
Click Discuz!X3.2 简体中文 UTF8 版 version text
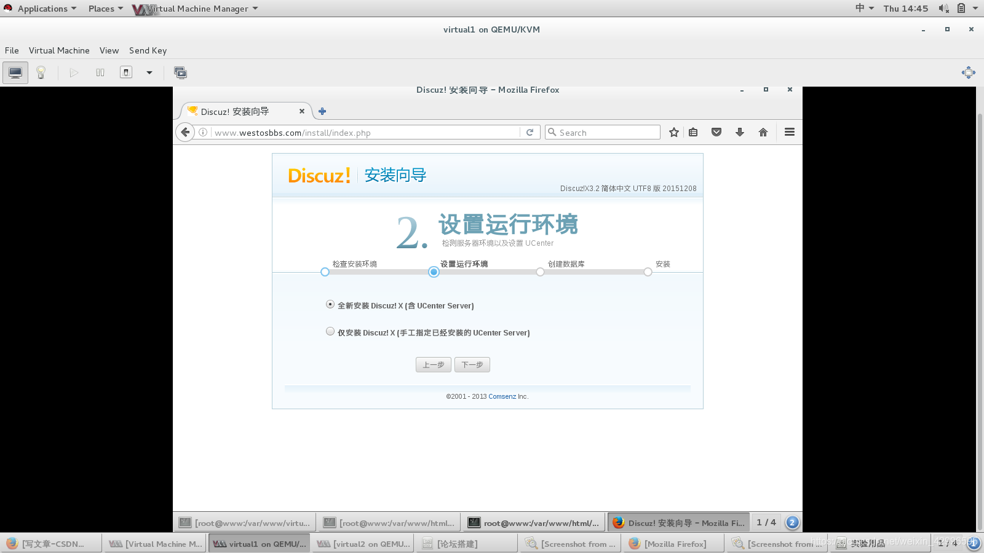tap(628, 189)
